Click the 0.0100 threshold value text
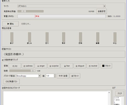The height and width of the screenshot is (105, 127). click(x=91, y=11)
